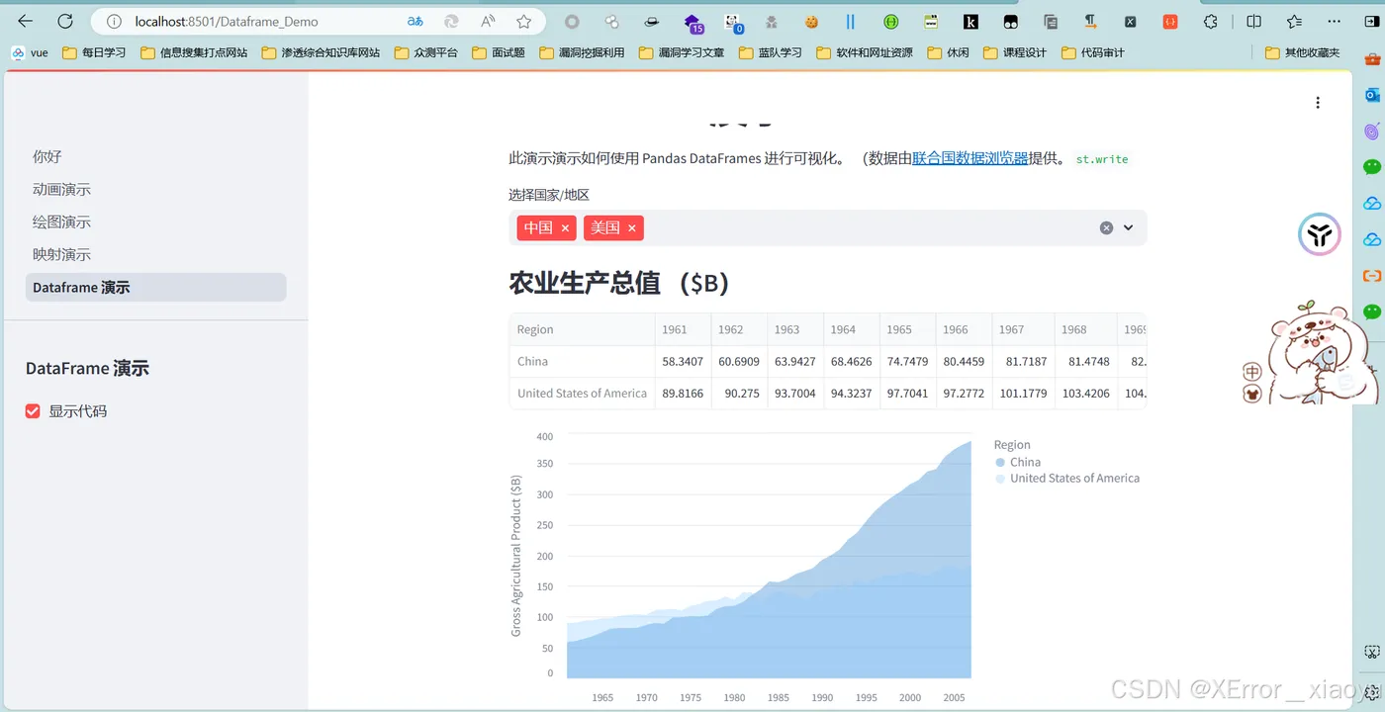Screen dimensions: 1385x712
Task: Click the cell value 58.3407
Action: pos(683,361)
